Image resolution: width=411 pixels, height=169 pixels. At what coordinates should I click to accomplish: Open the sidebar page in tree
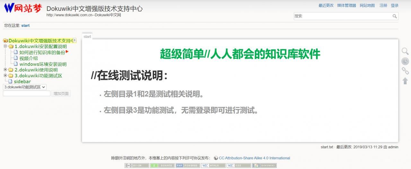click(x=22, y=81)
